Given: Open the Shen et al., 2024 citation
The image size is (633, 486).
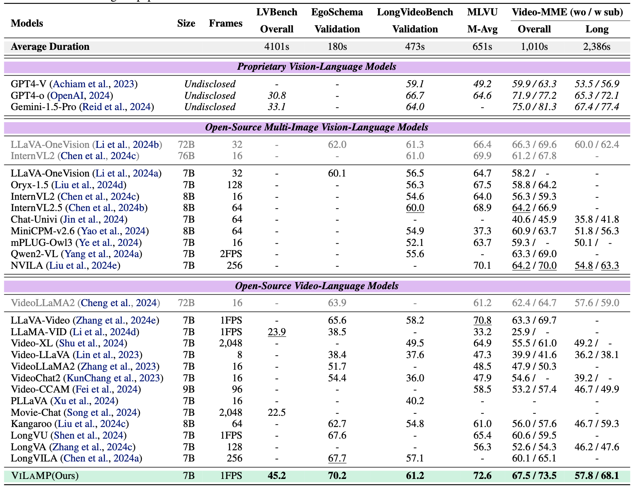Looking at the screenshot, I should (x=88, y=435).
